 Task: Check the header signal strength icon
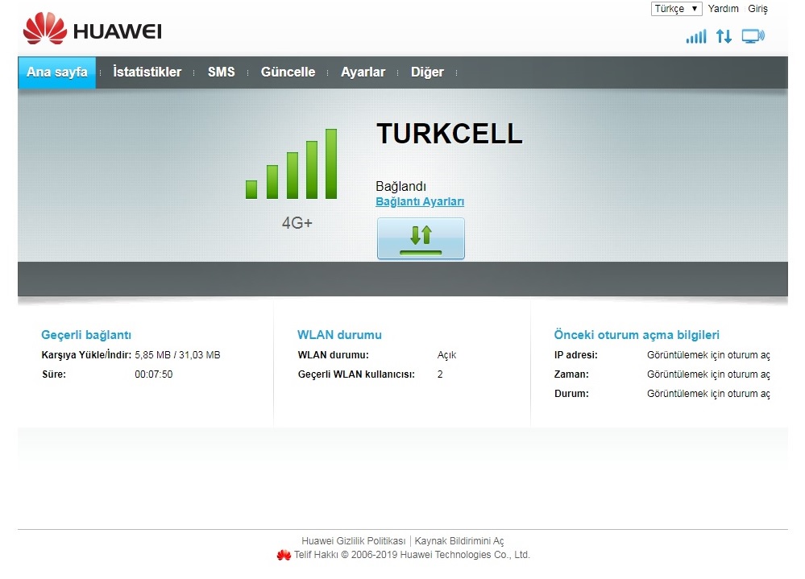pyautogui.click(x=696, y=36)
